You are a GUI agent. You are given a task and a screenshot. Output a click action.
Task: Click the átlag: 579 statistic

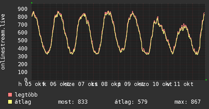click(x=131, y=102)
